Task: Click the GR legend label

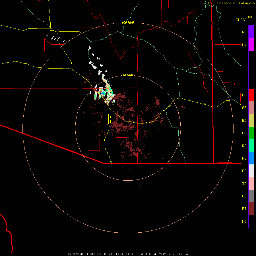Action: coord(244,108)
